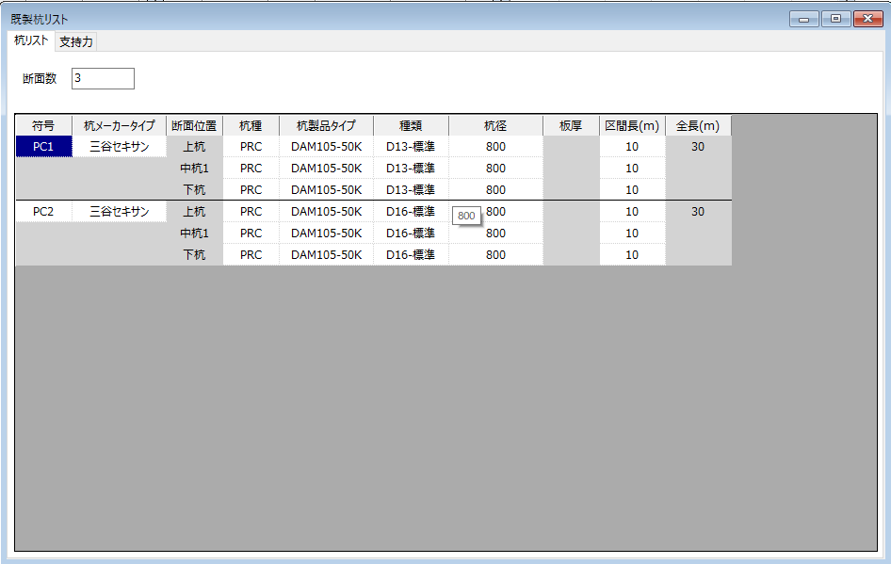Click the D13-標準 cell in PC1 上杭 row
Image resolution: width=891 pixels, height=564 pixels.
tap(411, 147)
